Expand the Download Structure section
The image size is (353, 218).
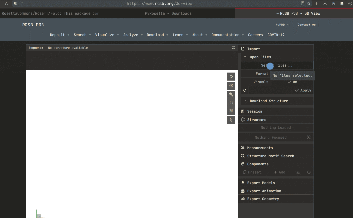(x=277, y=101)
